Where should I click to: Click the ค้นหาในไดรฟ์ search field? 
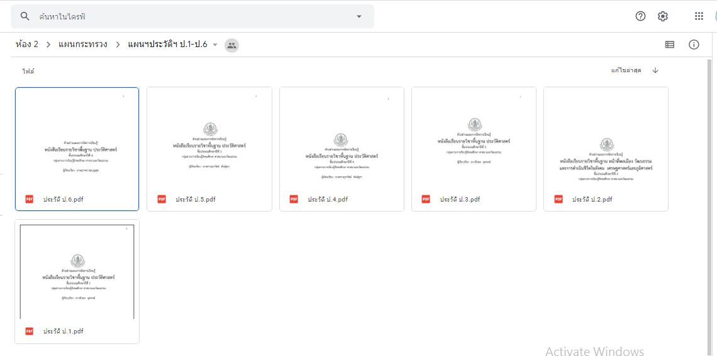189,16
